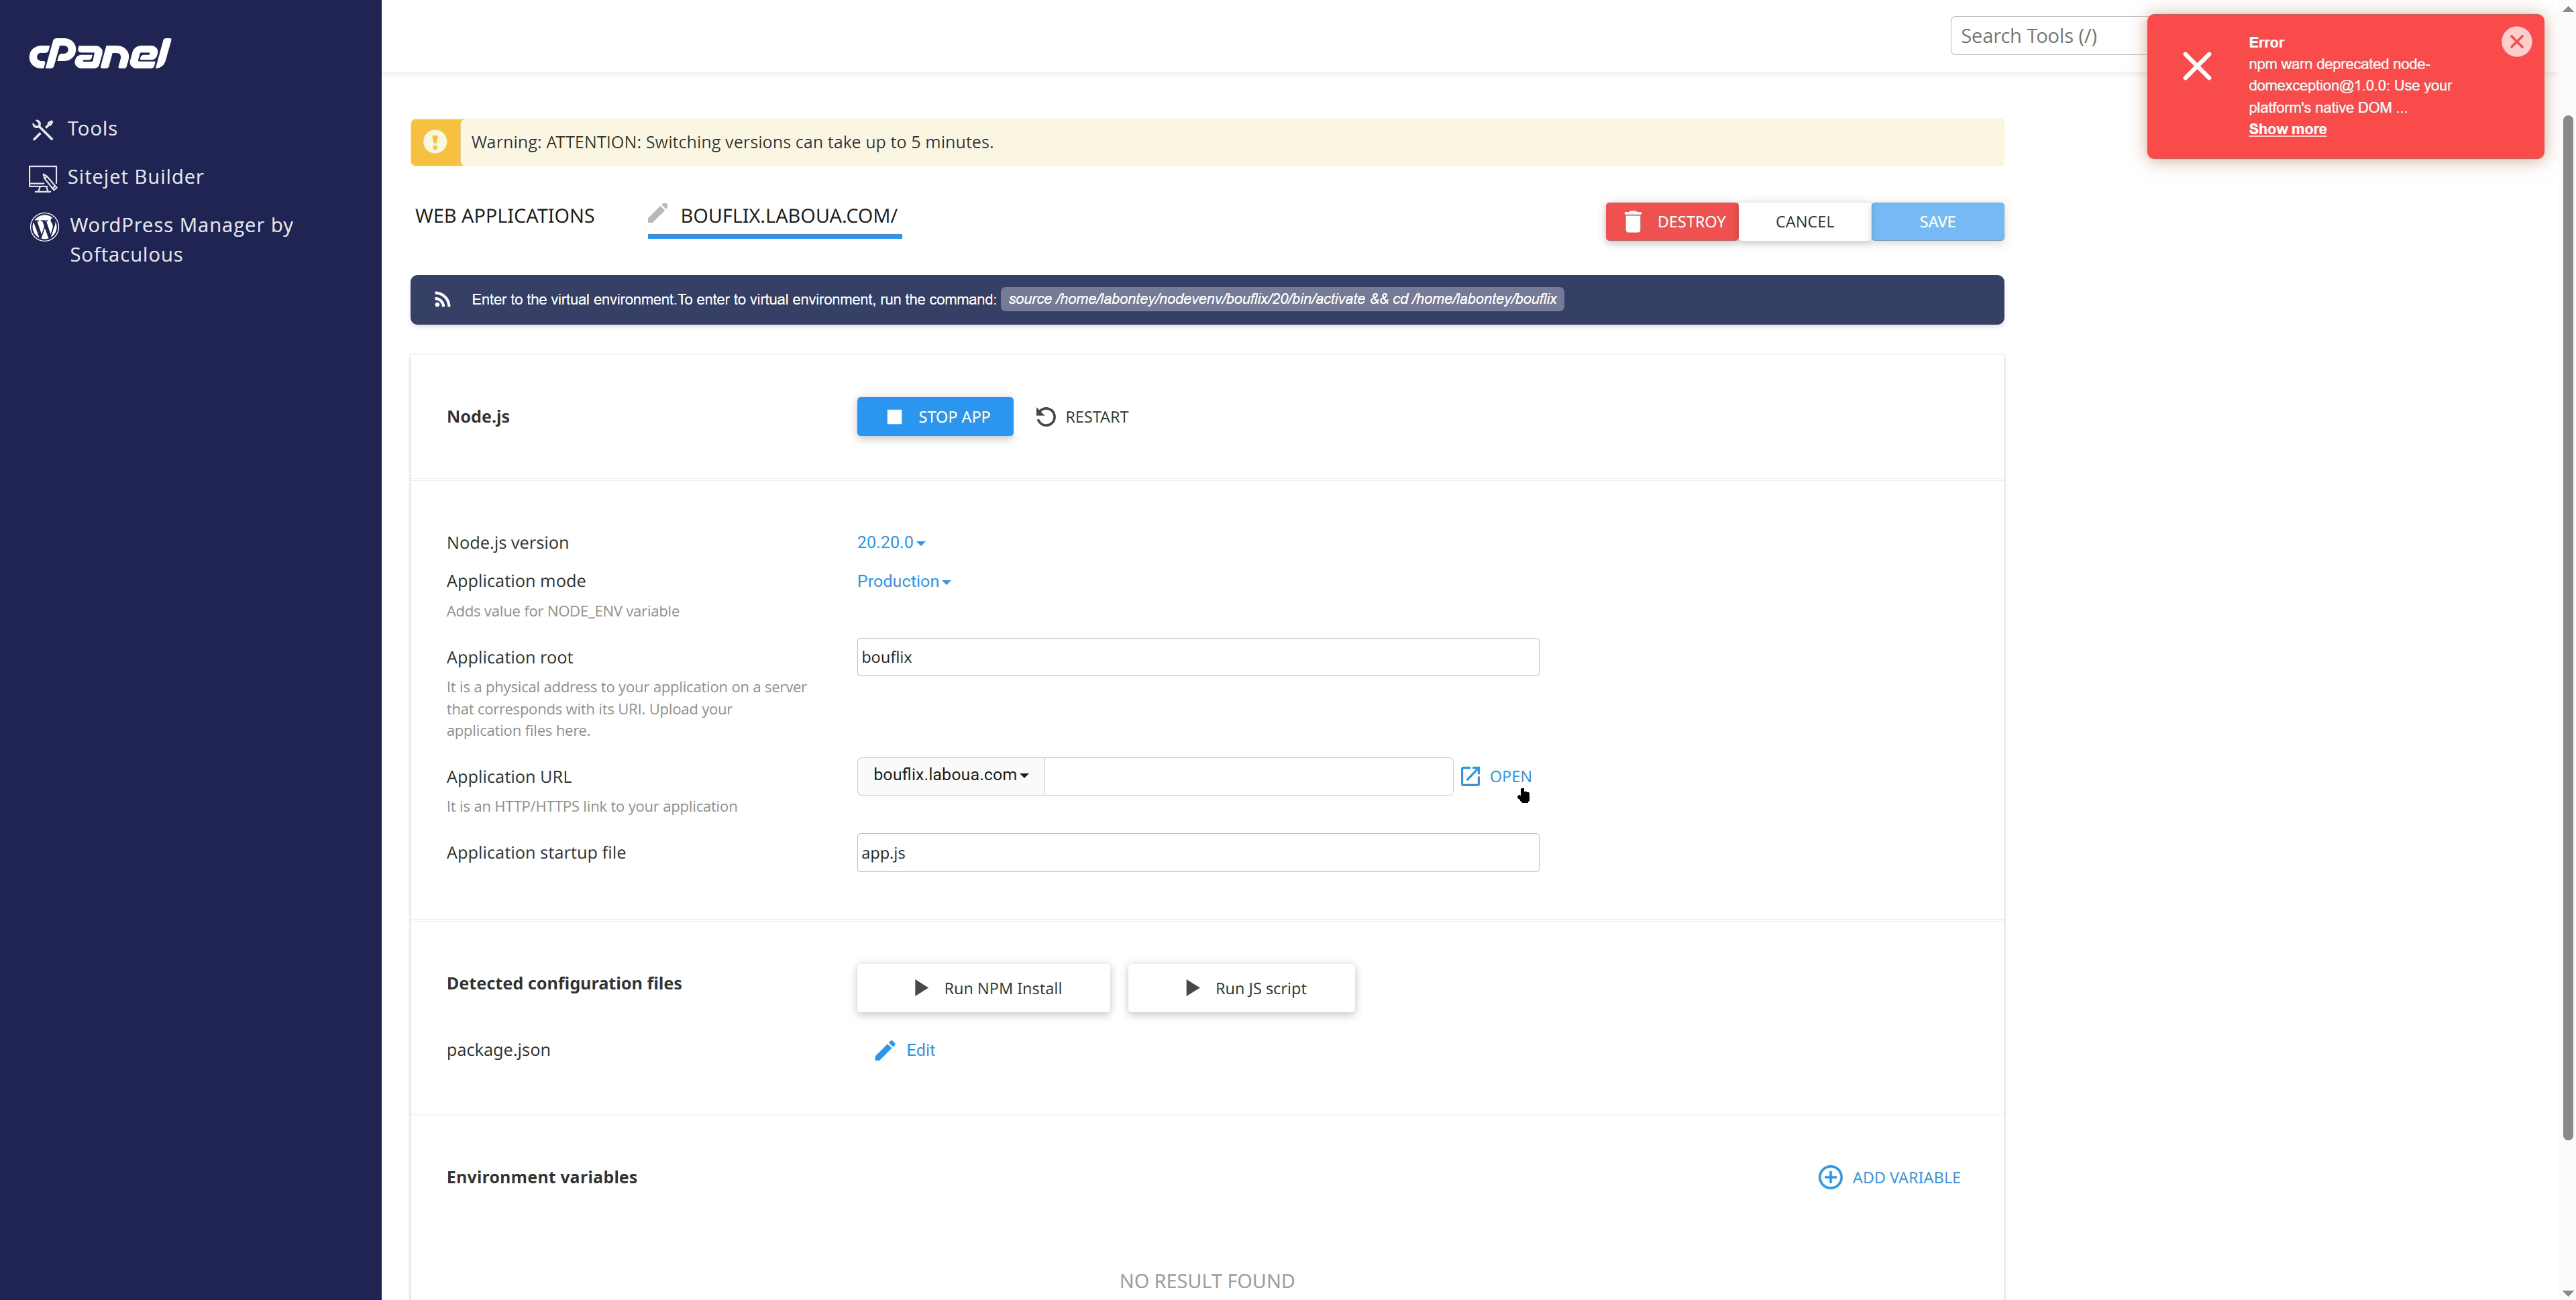Click the pencil icon next to Edit
This screenshot has width=2576, height=1300.
click(x=884, y=1050)
